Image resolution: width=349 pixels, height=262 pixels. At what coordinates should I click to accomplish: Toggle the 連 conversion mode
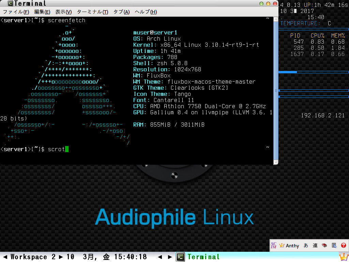point(315,246)
